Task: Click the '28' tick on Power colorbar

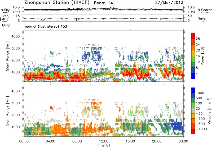Action: [198, 39]
